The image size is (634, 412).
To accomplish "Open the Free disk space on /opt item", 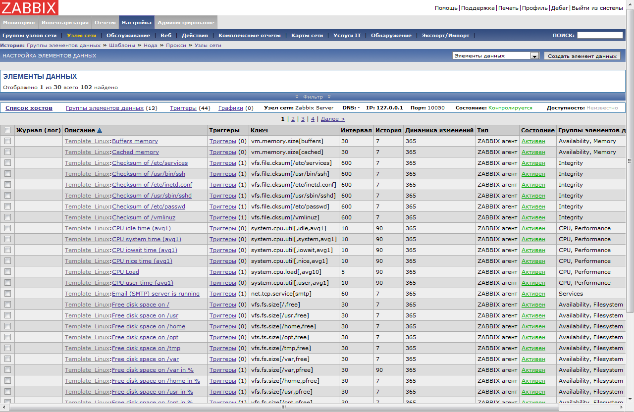I will 145,337.
